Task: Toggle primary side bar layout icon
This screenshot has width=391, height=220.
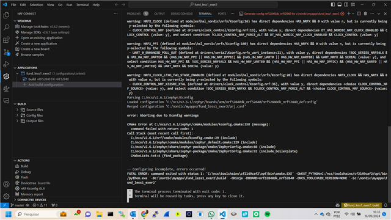Action: tap(333, 4)
